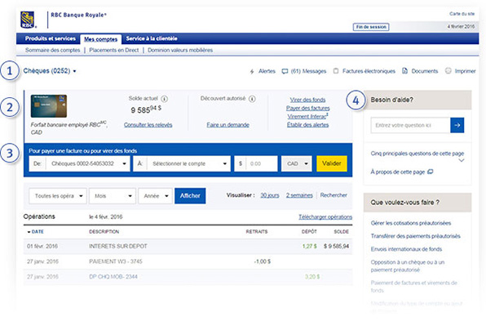486x330 pixels.
Task: Open Paiement de factures et virements link
Action: (413, 287)
